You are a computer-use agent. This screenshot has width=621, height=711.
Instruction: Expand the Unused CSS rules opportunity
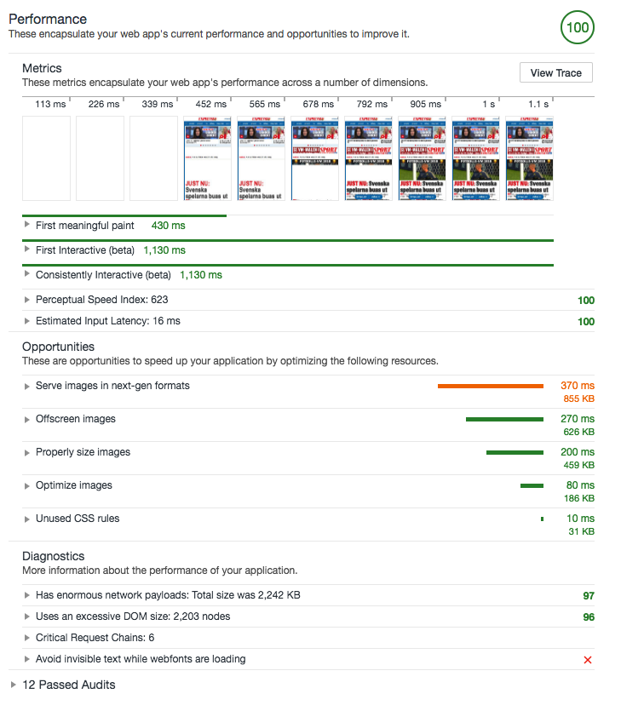(77, 519)
